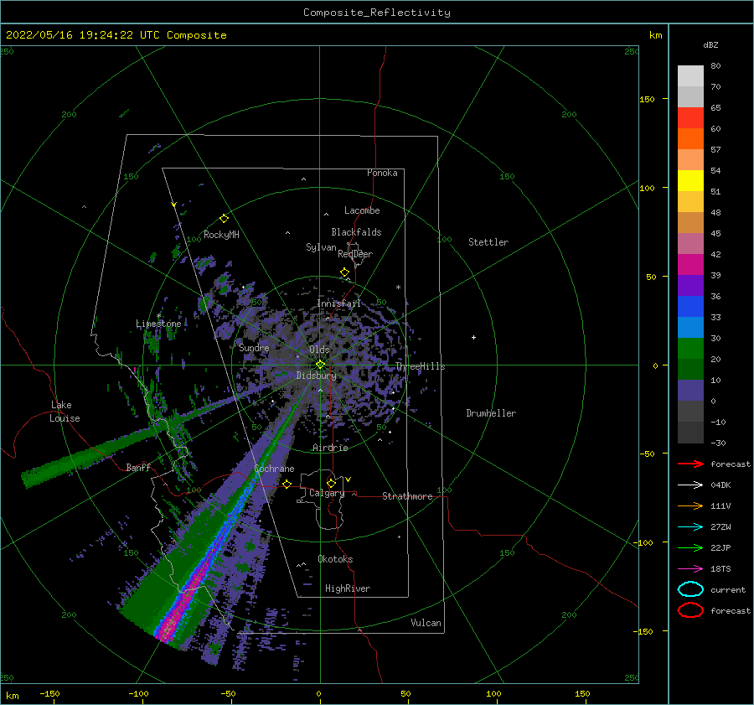
Task: Click the 111V legend label
Action: [x=720, y=505]
